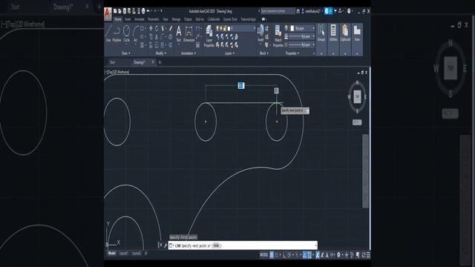
Task: Select the Arc tool
Action: (x=135, y=33)
